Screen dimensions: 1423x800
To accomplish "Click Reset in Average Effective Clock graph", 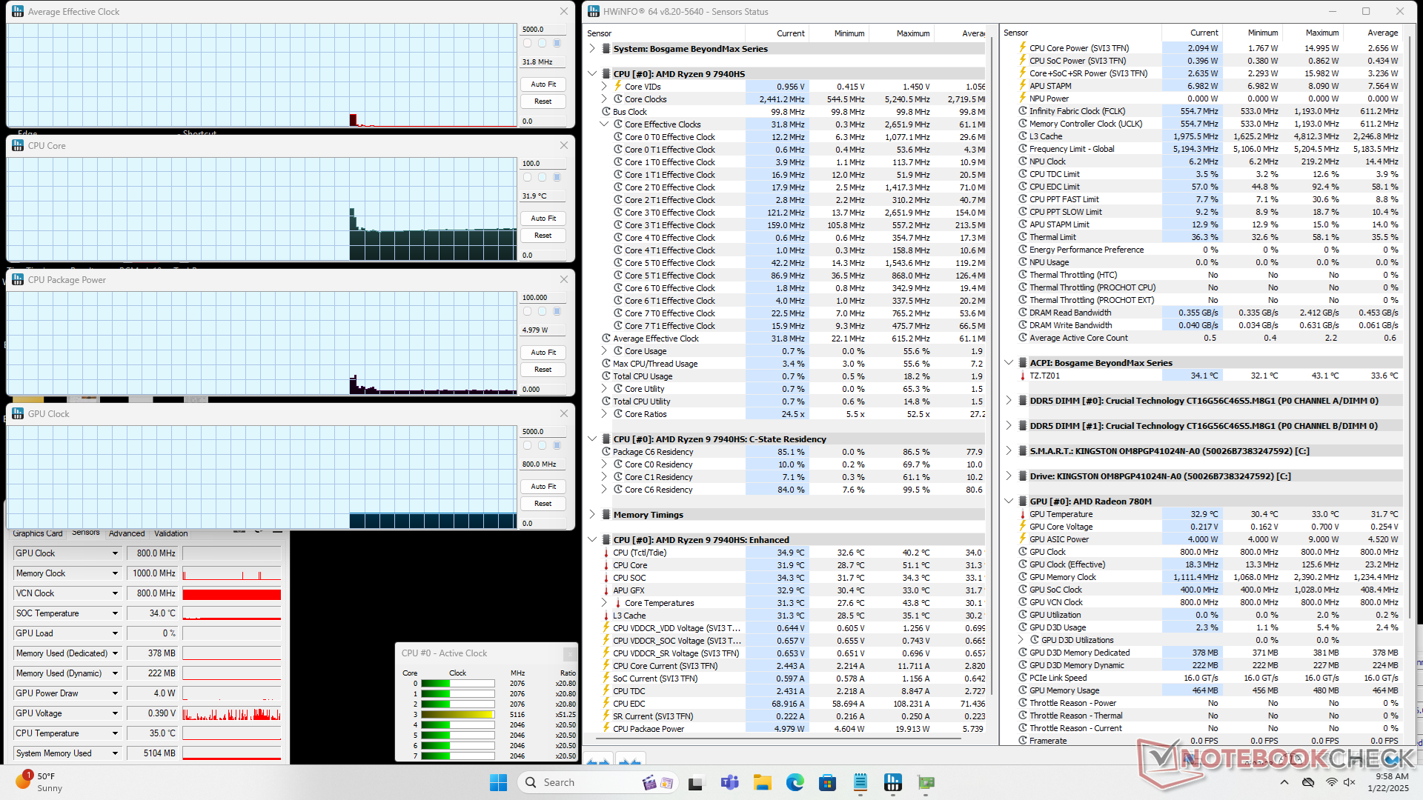I will coord(543,101).
